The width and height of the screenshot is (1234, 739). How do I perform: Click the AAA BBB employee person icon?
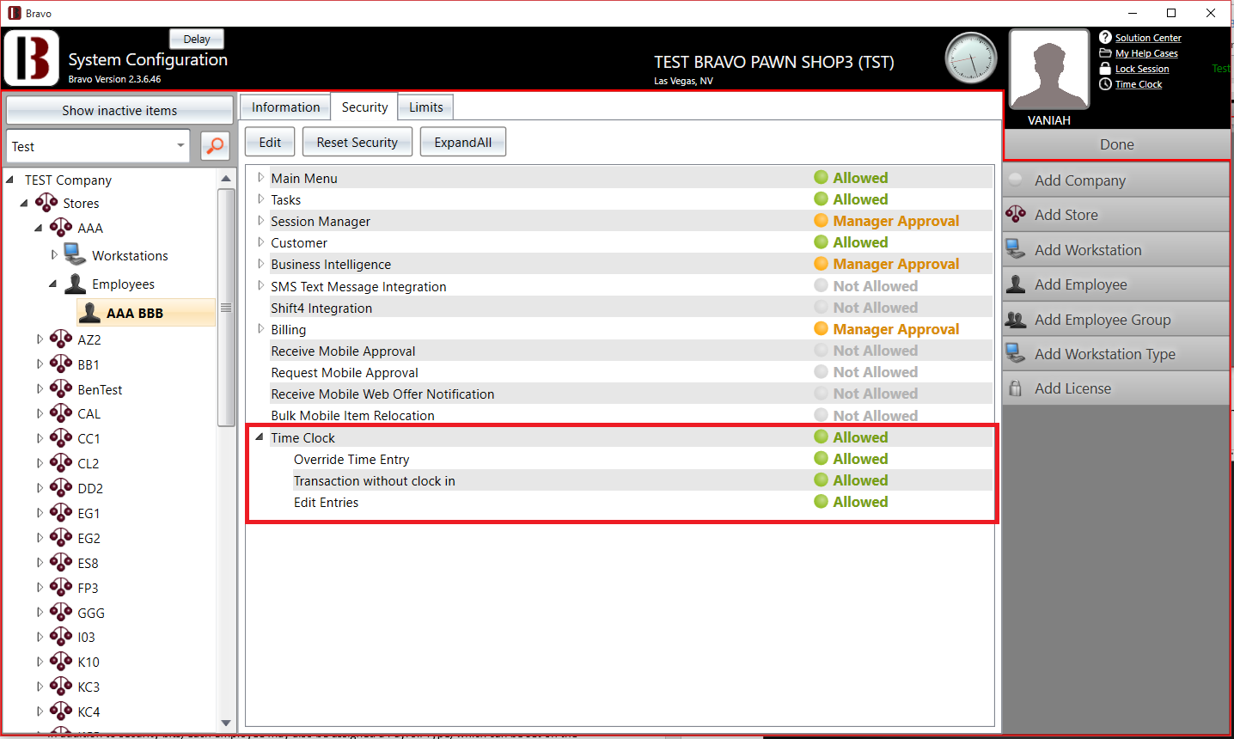(x=89, y=313)
